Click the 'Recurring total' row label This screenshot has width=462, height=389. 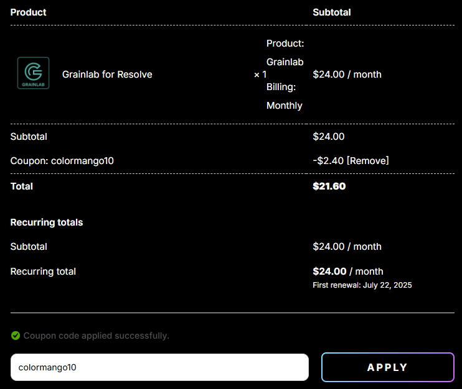point(43,272)
